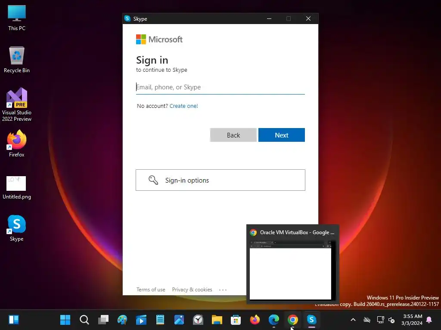The width and height of the screenshot is (441, 330).
Task: Click the OneDrive tray icon
Action: pos(367,320)
